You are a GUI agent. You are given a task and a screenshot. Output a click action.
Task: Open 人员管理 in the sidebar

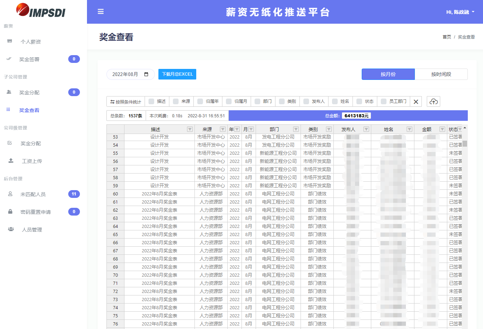(x=32, y=230)
